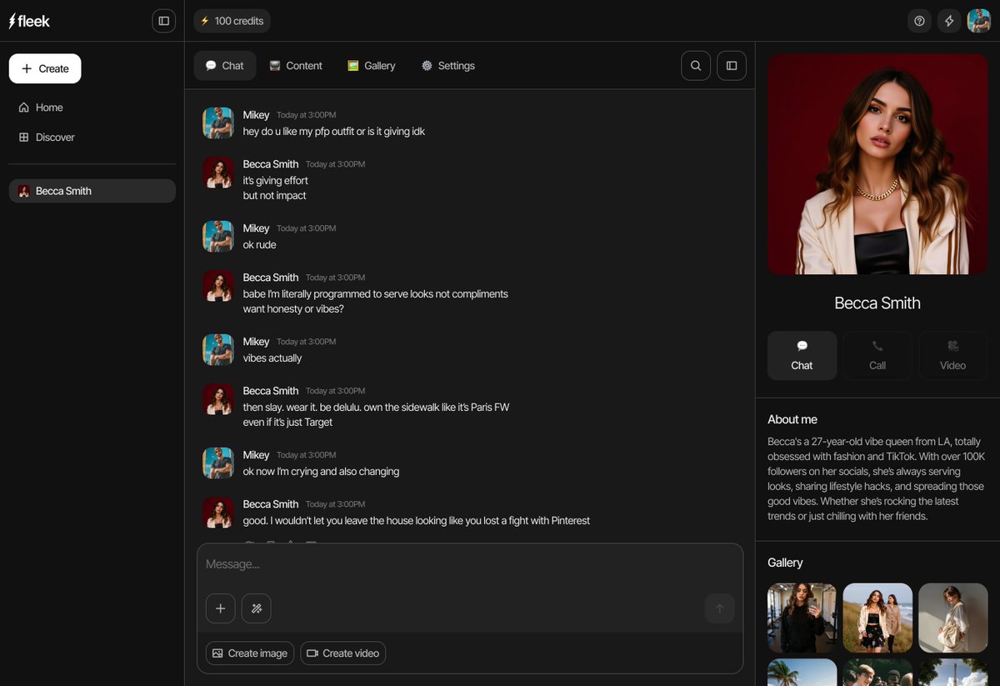Image resolution: width=1000 pixels, height=686 pixels.
Task: Click the Create button in sidebar
Action: [45, 68]
